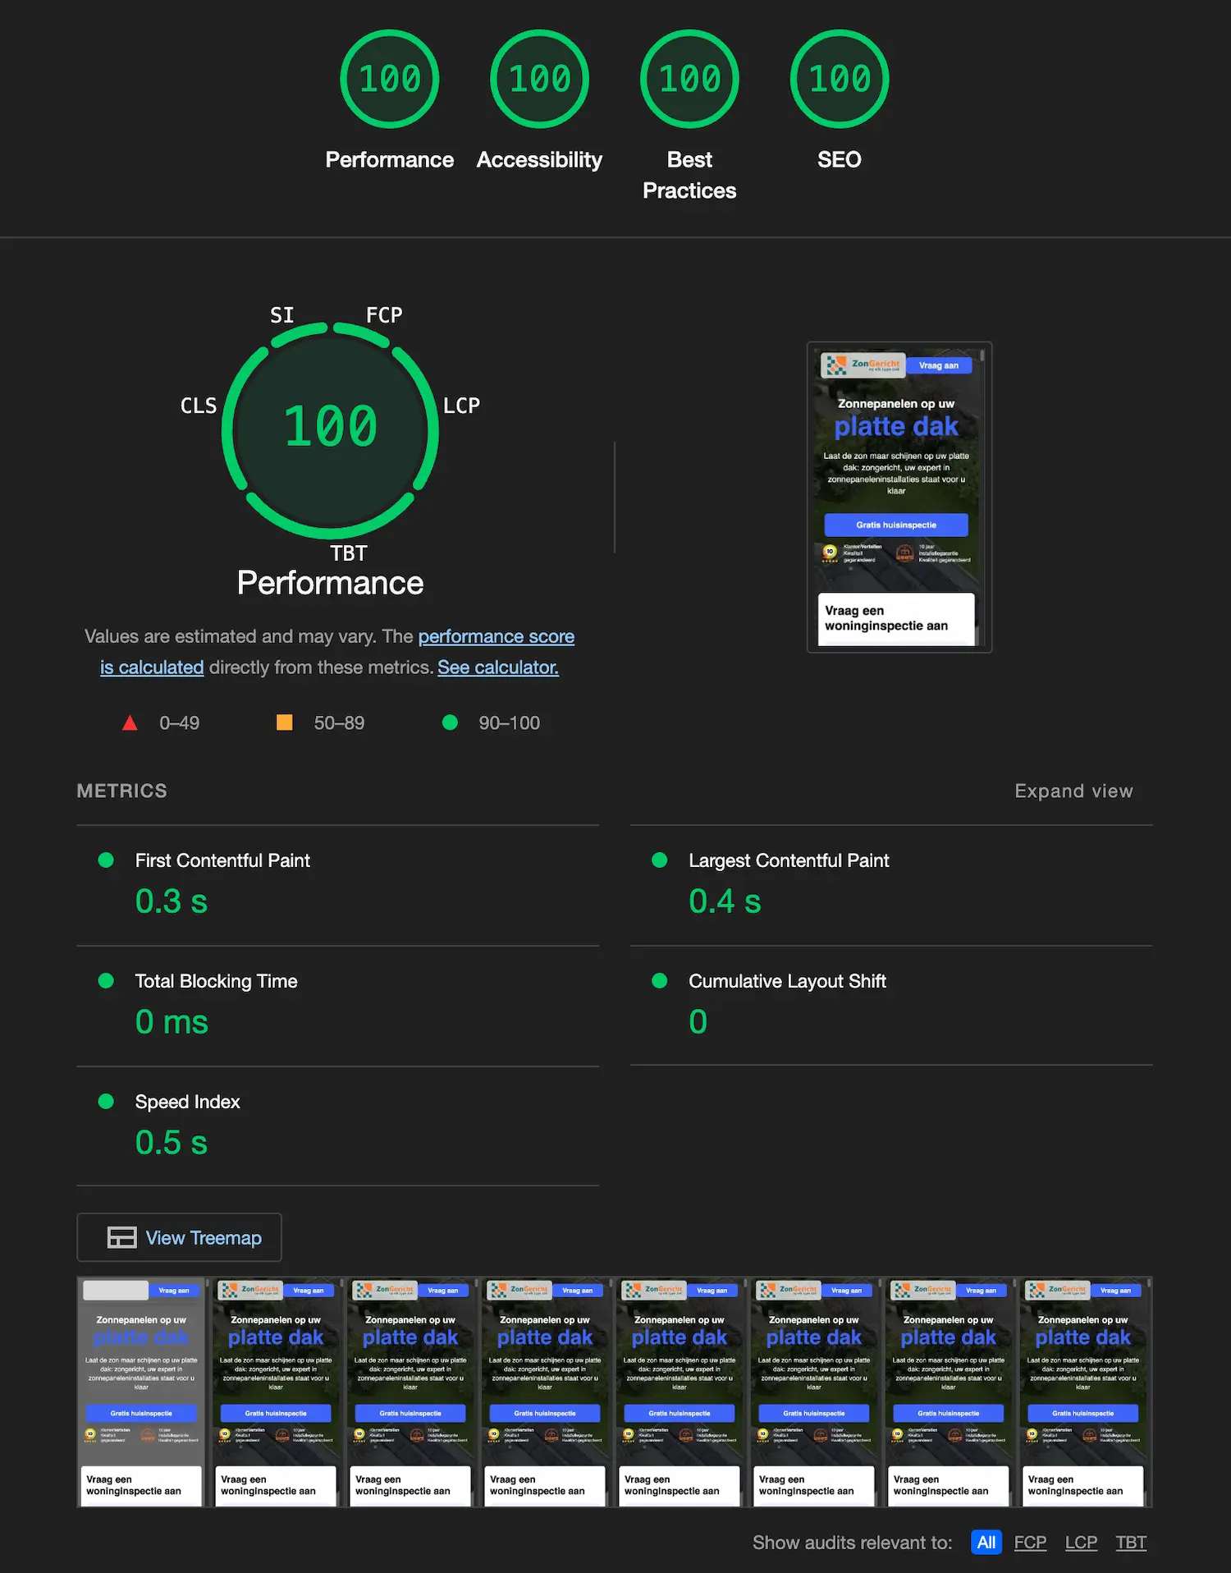This screenshot has width=1231, height=1573.
Task: Click the red triangle 0–49 legend icon
Action: click(x=130, y=723)
